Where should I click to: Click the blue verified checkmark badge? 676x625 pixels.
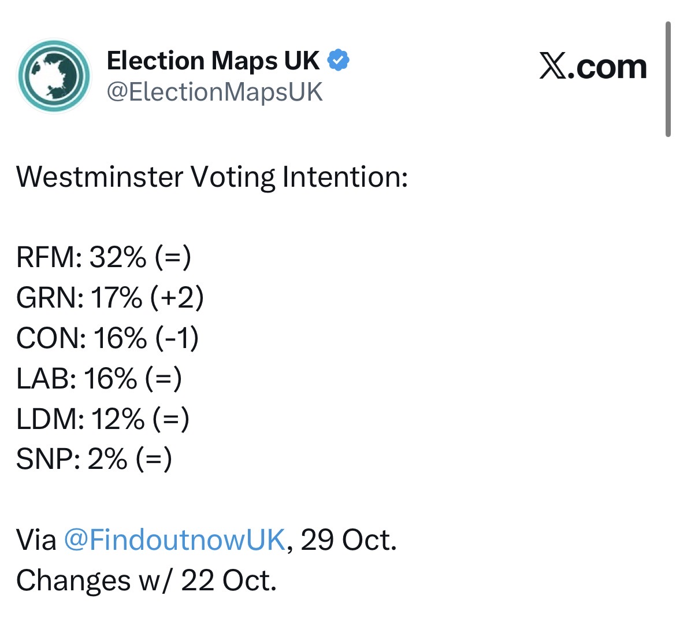coord(339,60)
